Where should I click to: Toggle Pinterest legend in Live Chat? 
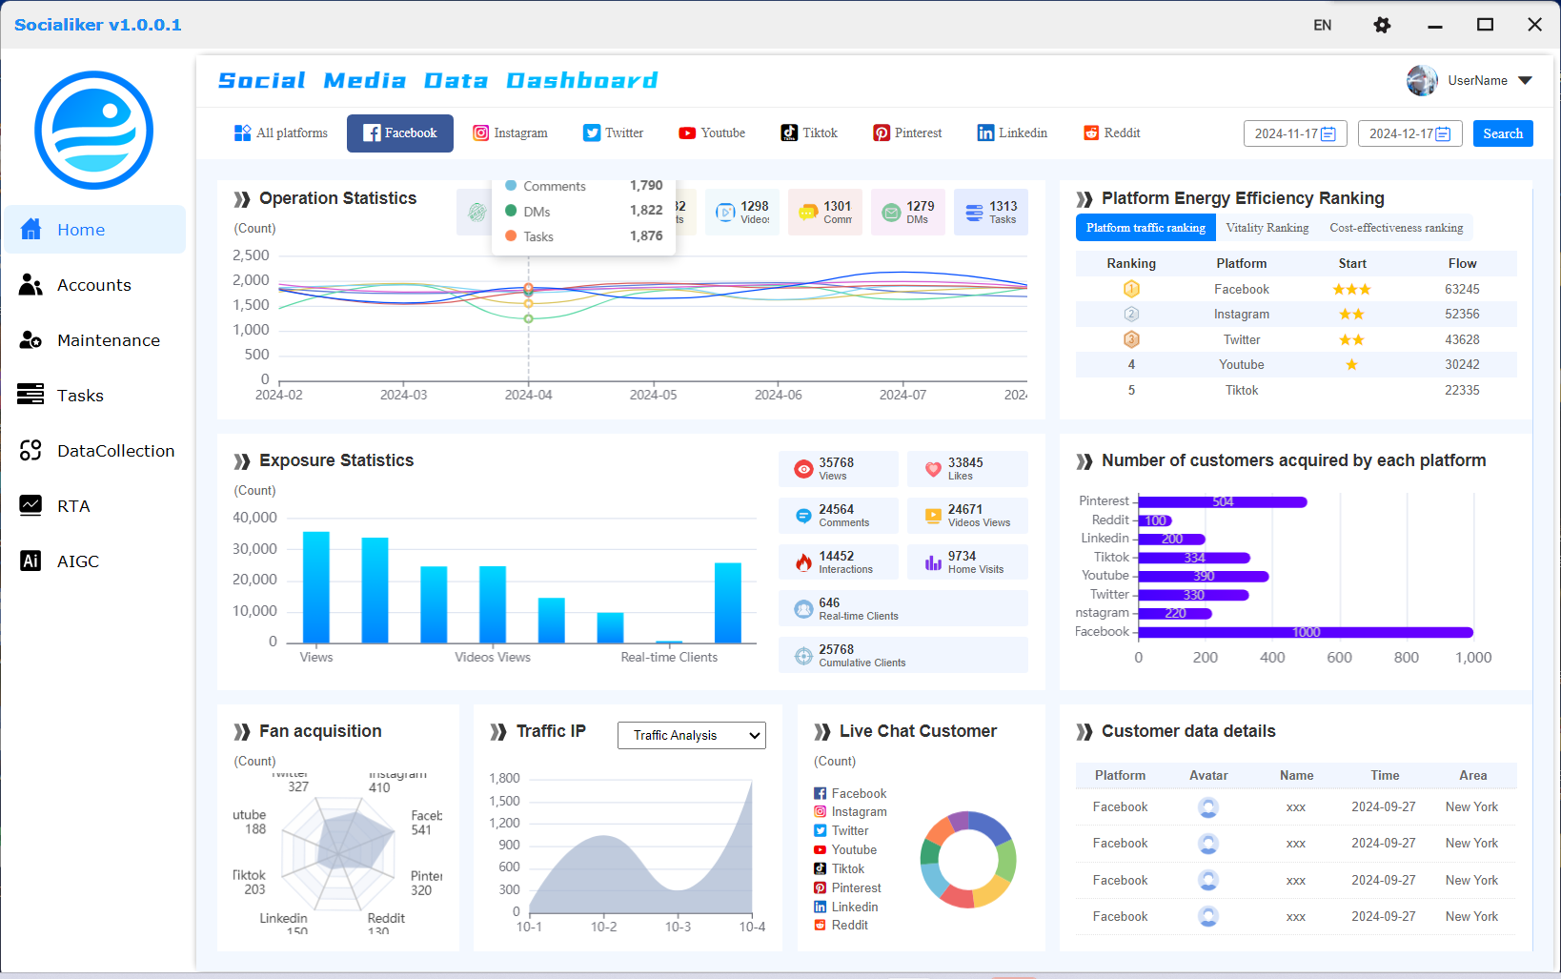(847, 887)
